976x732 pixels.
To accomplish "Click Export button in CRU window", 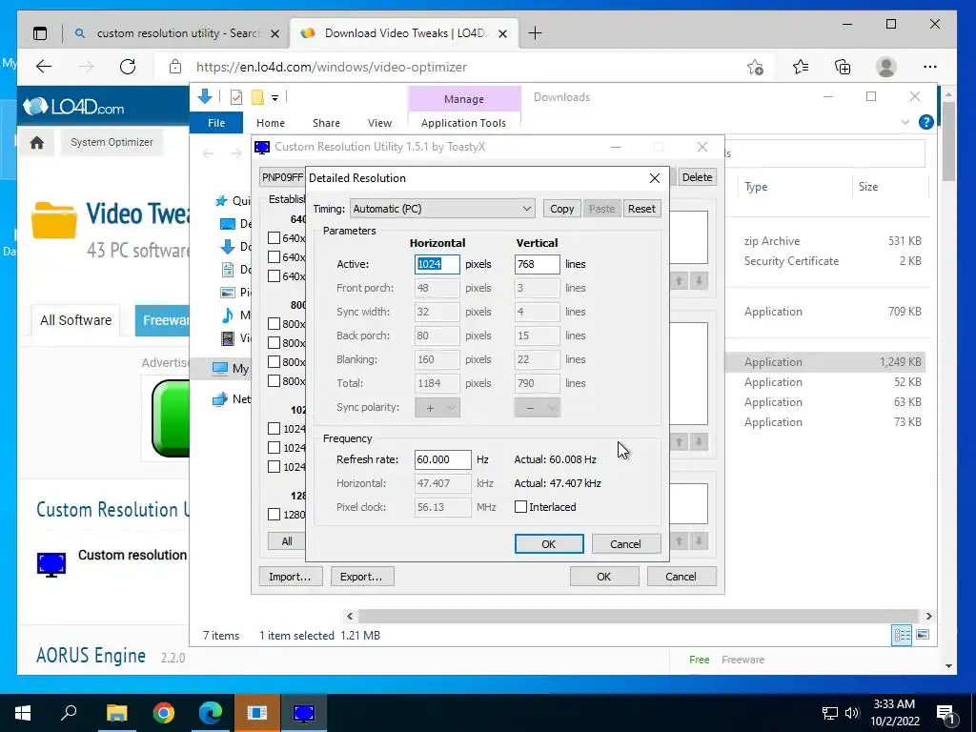I will [x=361, y=577].
